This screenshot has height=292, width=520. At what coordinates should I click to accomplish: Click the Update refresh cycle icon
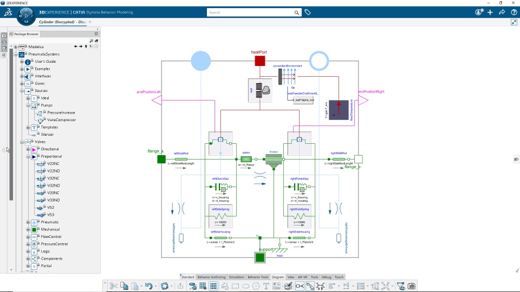click(x=165, y=286)
